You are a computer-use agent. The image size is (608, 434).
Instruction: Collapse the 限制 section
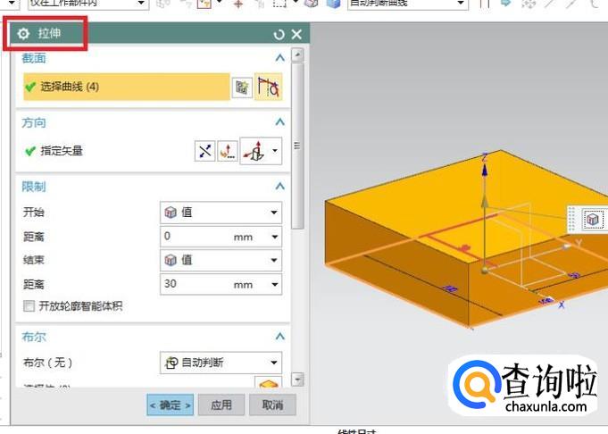pos(279,187)
